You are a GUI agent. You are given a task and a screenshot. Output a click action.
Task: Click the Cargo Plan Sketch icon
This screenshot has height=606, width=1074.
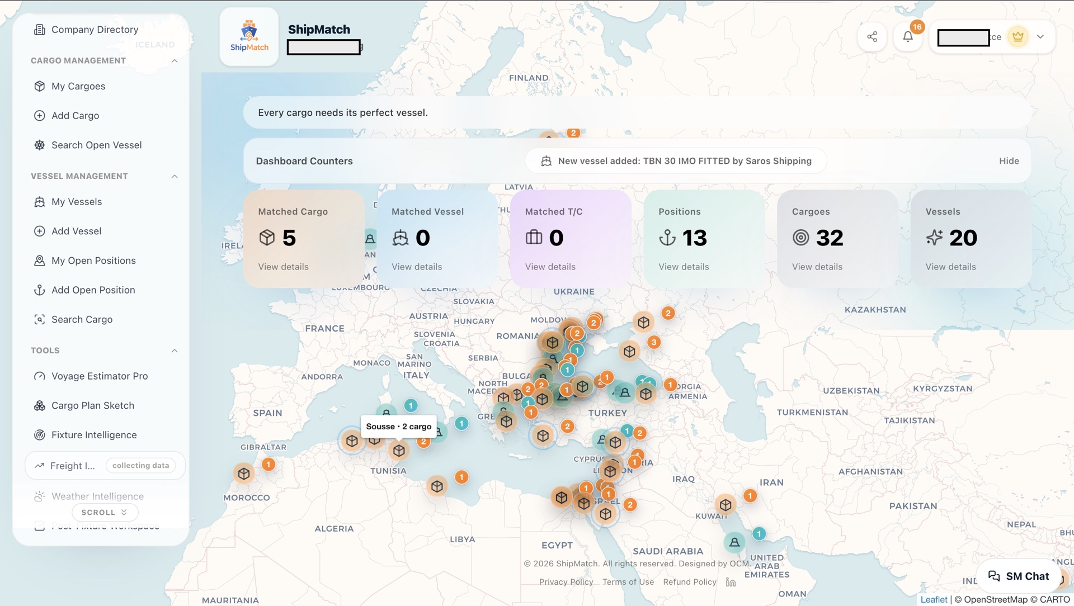[x=39, y=405]
